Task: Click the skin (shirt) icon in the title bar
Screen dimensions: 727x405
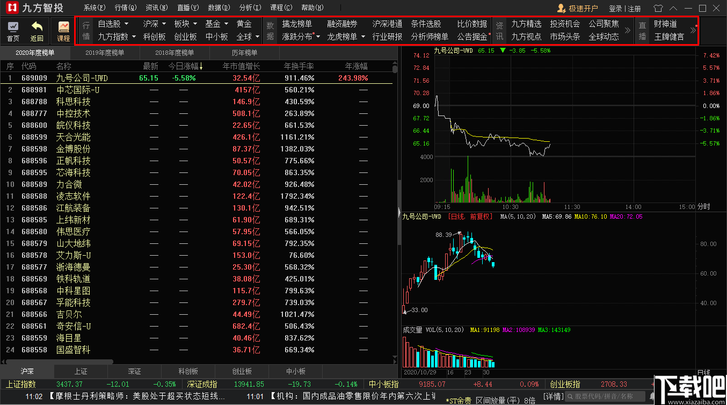Action: pos(659,8)
